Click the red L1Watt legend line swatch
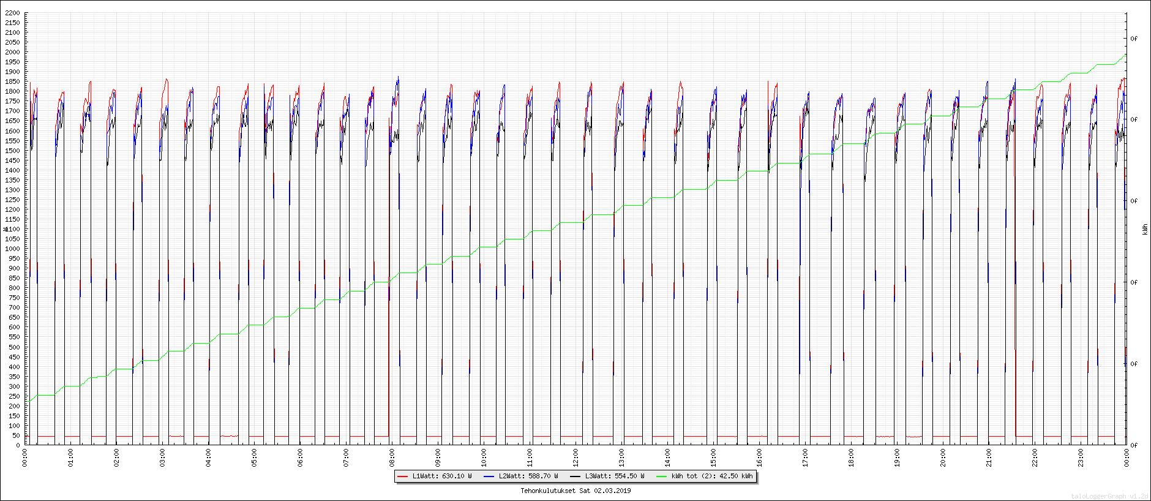 pyautogui.click(x=402, y=476)
